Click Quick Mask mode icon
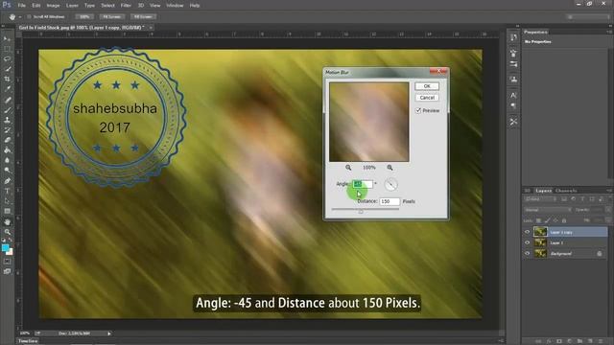Screen dimensions: 614x345 7,261
